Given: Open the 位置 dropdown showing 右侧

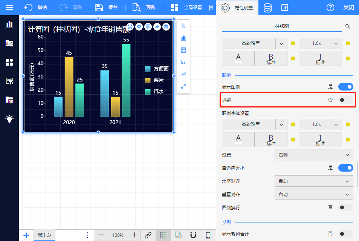Looking at the screenshot, I should (x=314, y=155).
